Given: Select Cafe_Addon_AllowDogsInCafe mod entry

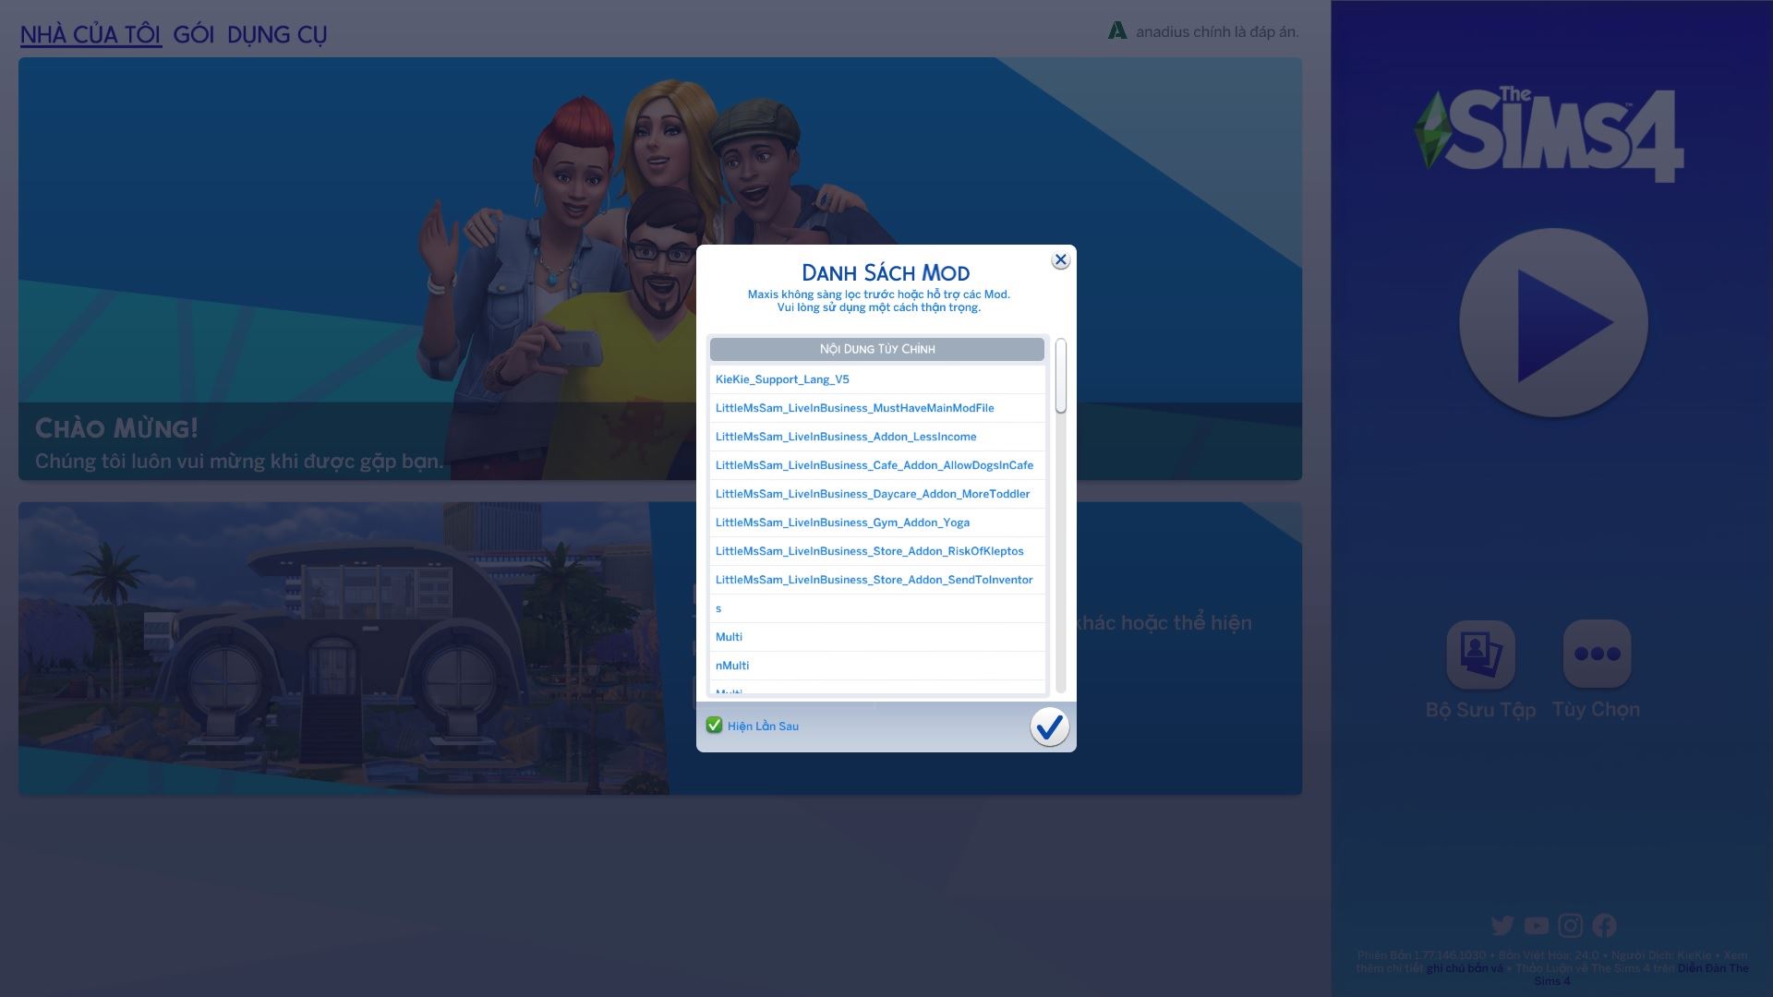Looking at the screenshot, I should 877,465.
